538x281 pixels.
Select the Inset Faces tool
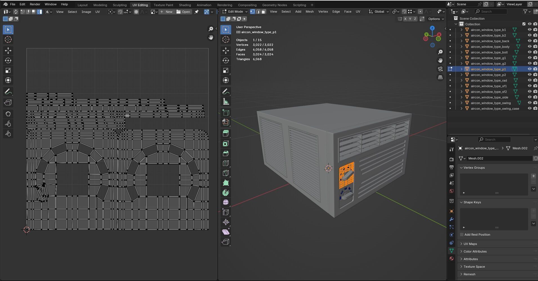point(226,143)
